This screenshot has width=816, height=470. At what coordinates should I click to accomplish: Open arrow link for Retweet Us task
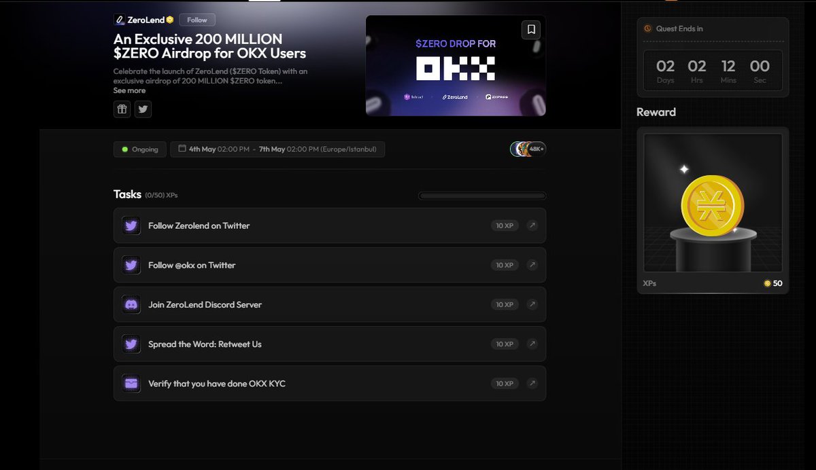(532, 344)
